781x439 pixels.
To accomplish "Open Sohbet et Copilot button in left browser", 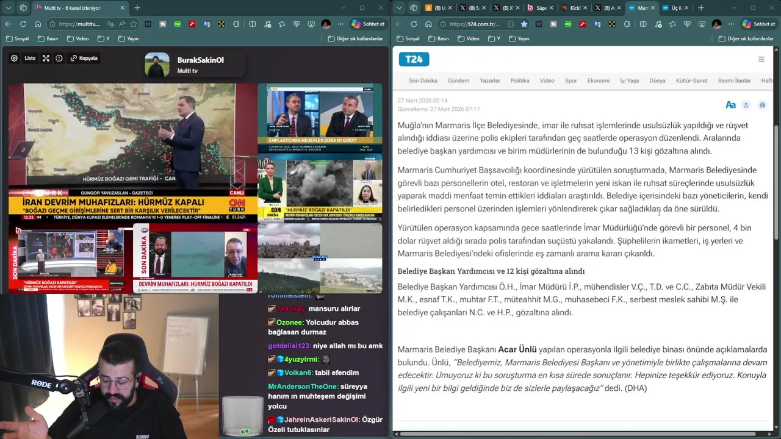I will (368, 24).
